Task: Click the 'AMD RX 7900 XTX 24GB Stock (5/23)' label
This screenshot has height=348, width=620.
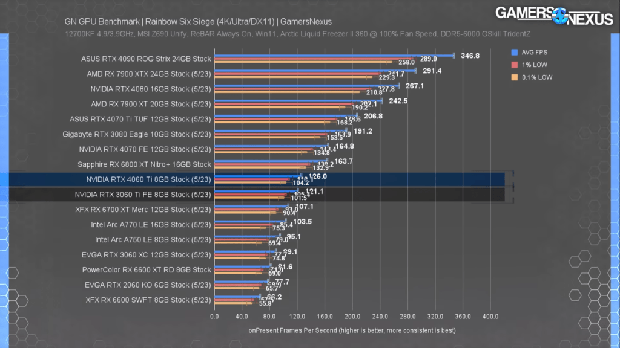Action: pyautogui.click(x=149, y=74)
